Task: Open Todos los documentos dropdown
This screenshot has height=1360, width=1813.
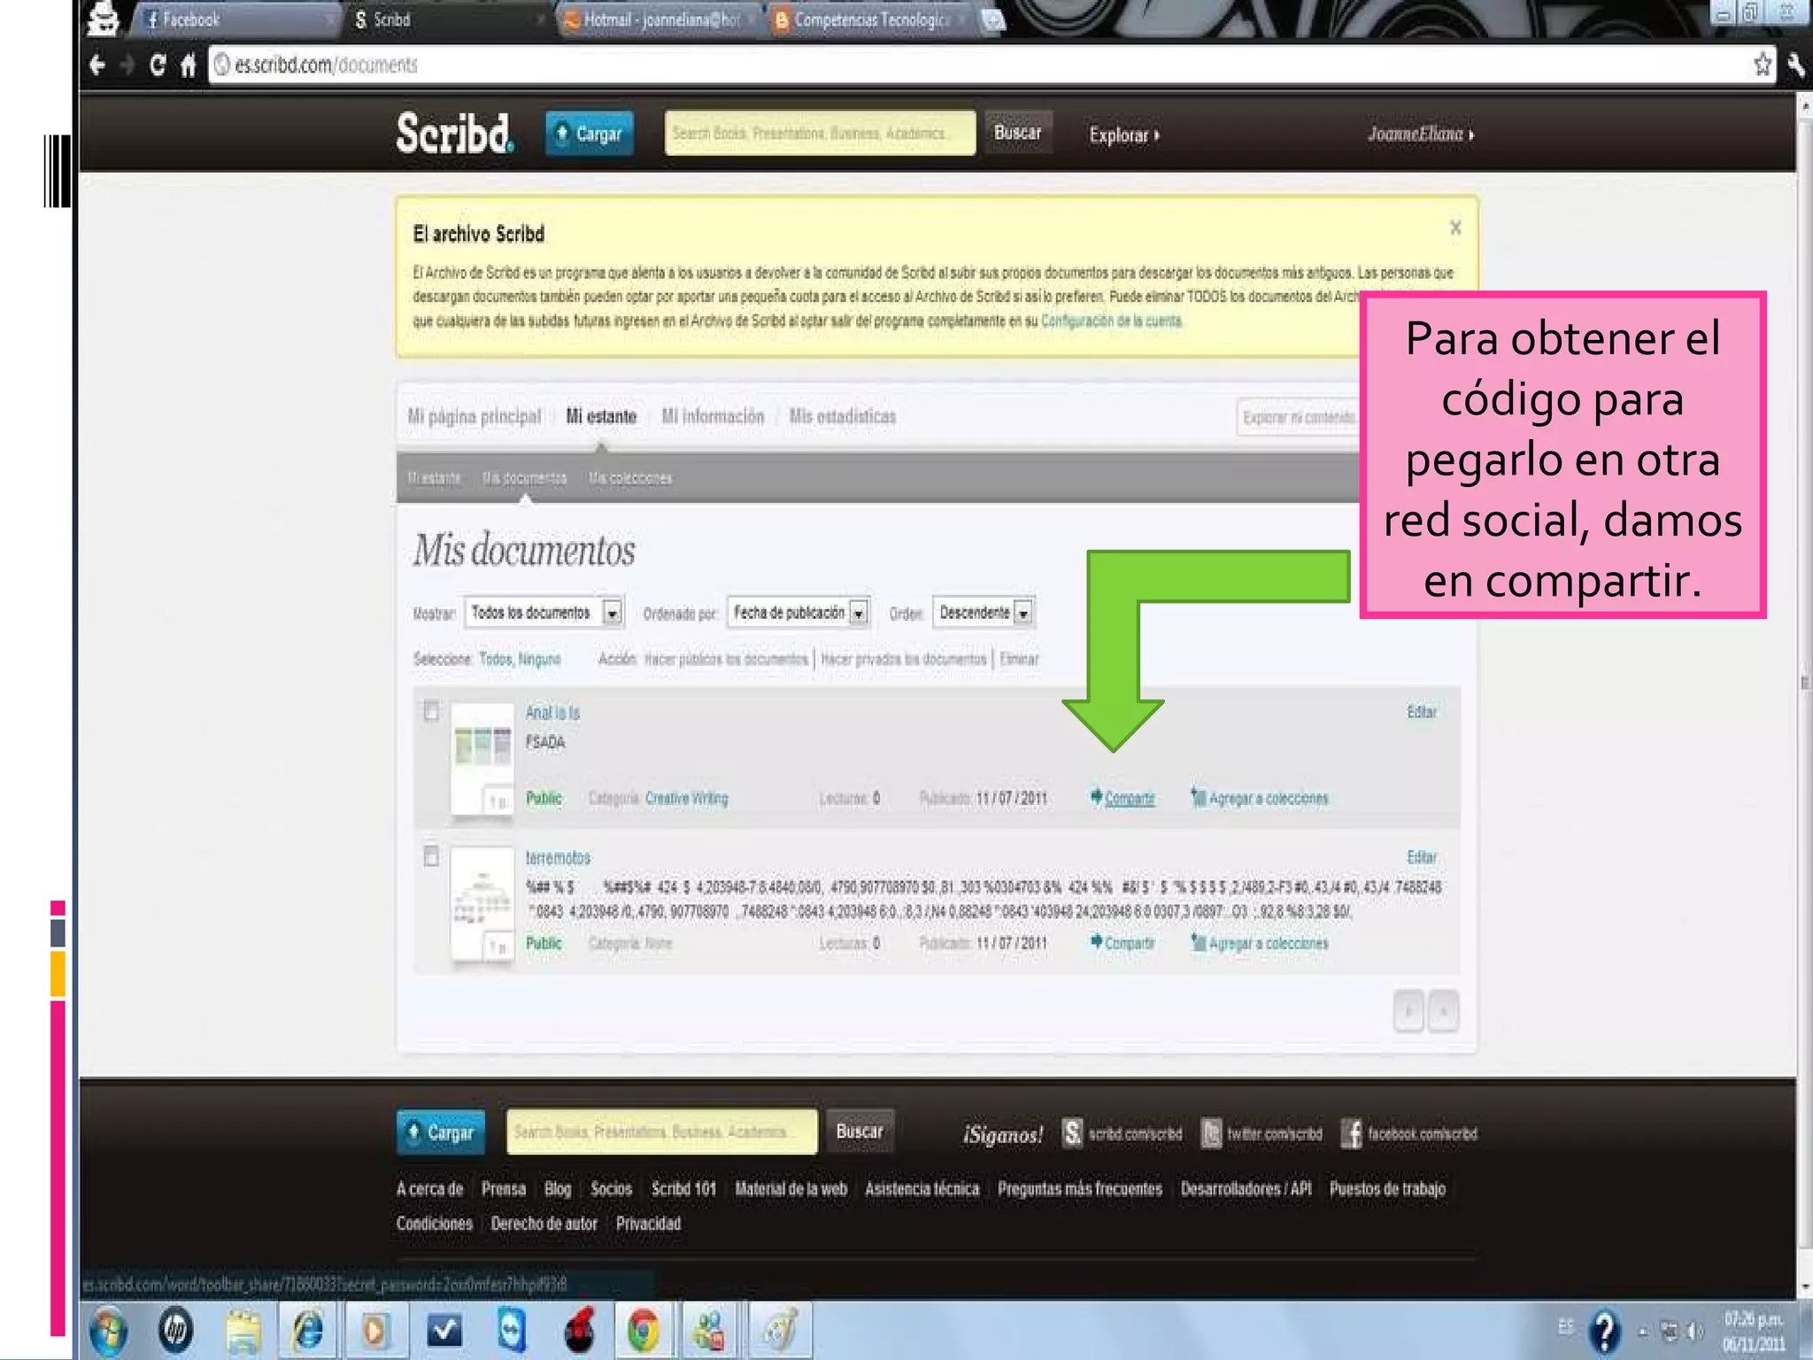Action: click(x=544, y=612)
